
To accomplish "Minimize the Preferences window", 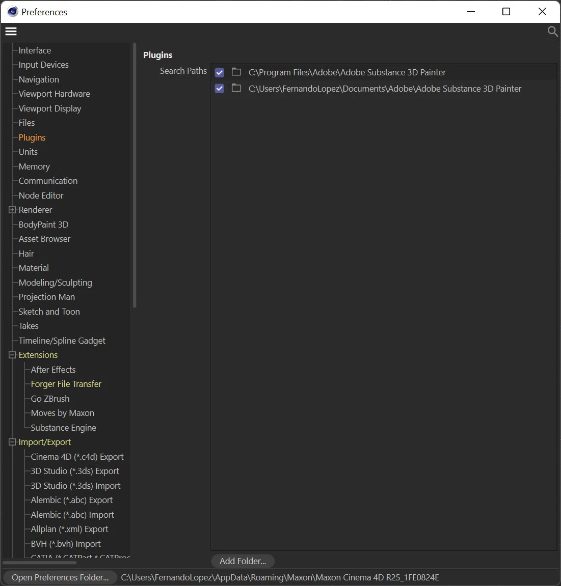I will point(471,12).
